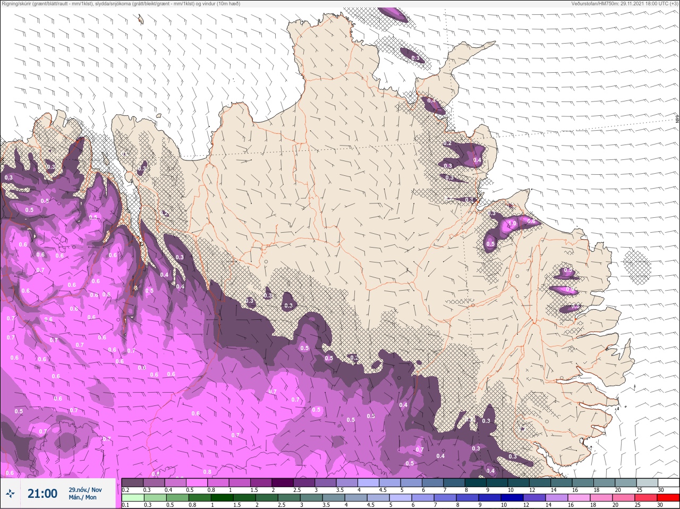Viewport: 680px width, 509px height.
Task: Click the date text '29.nóv./ Nov'
Action: pos(85,490)
